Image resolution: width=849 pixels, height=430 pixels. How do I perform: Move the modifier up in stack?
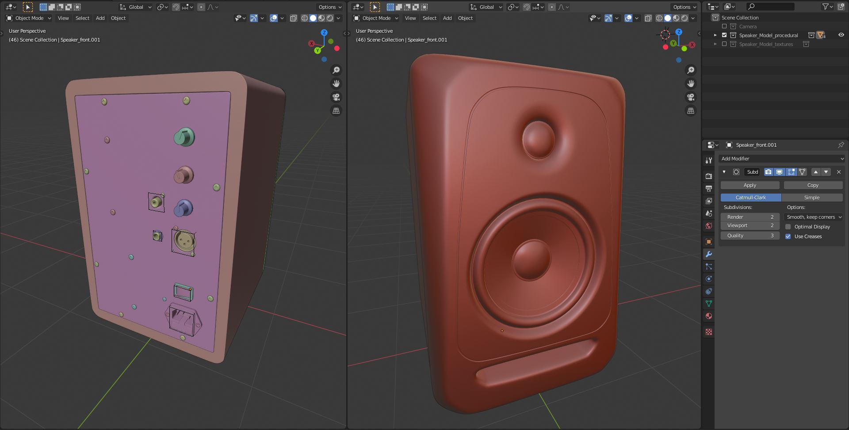point(816,172)
